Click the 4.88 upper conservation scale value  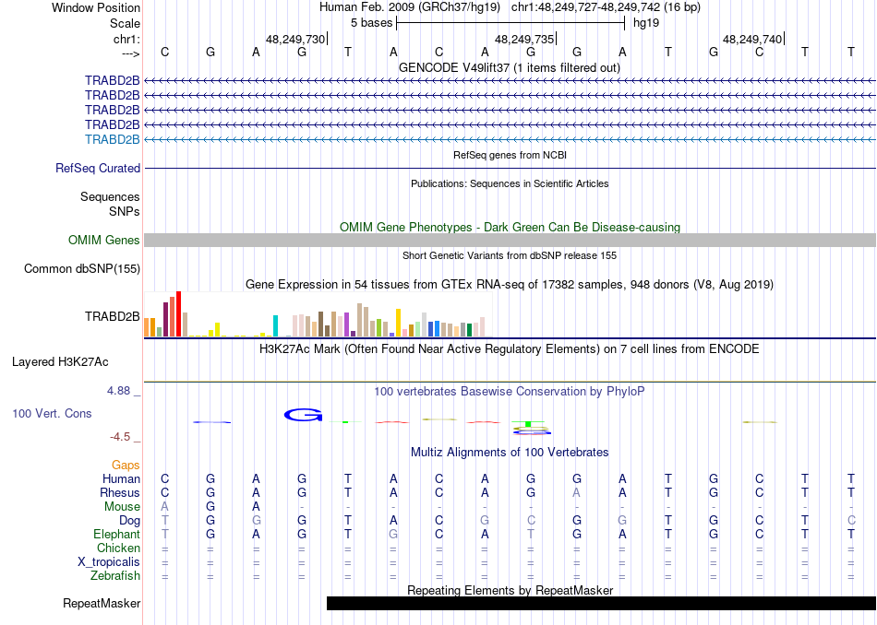point(118,391)
